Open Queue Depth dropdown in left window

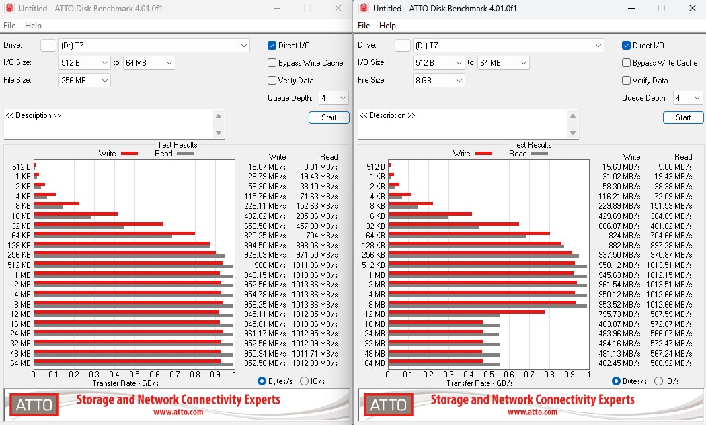click(x=334, y=97)
